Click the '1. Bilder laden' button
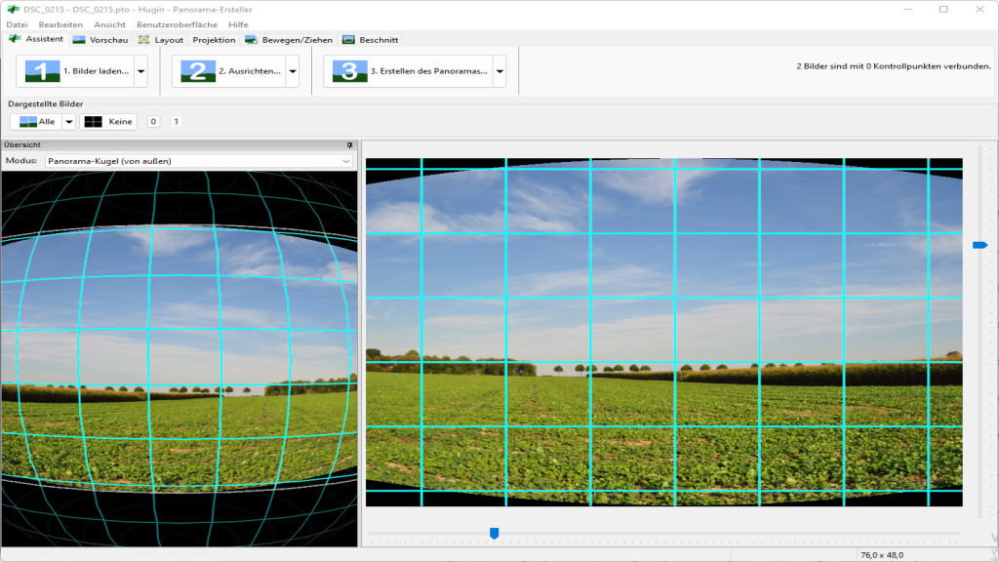999x562 pixels. pyautogui.click(x=76, y=71)
